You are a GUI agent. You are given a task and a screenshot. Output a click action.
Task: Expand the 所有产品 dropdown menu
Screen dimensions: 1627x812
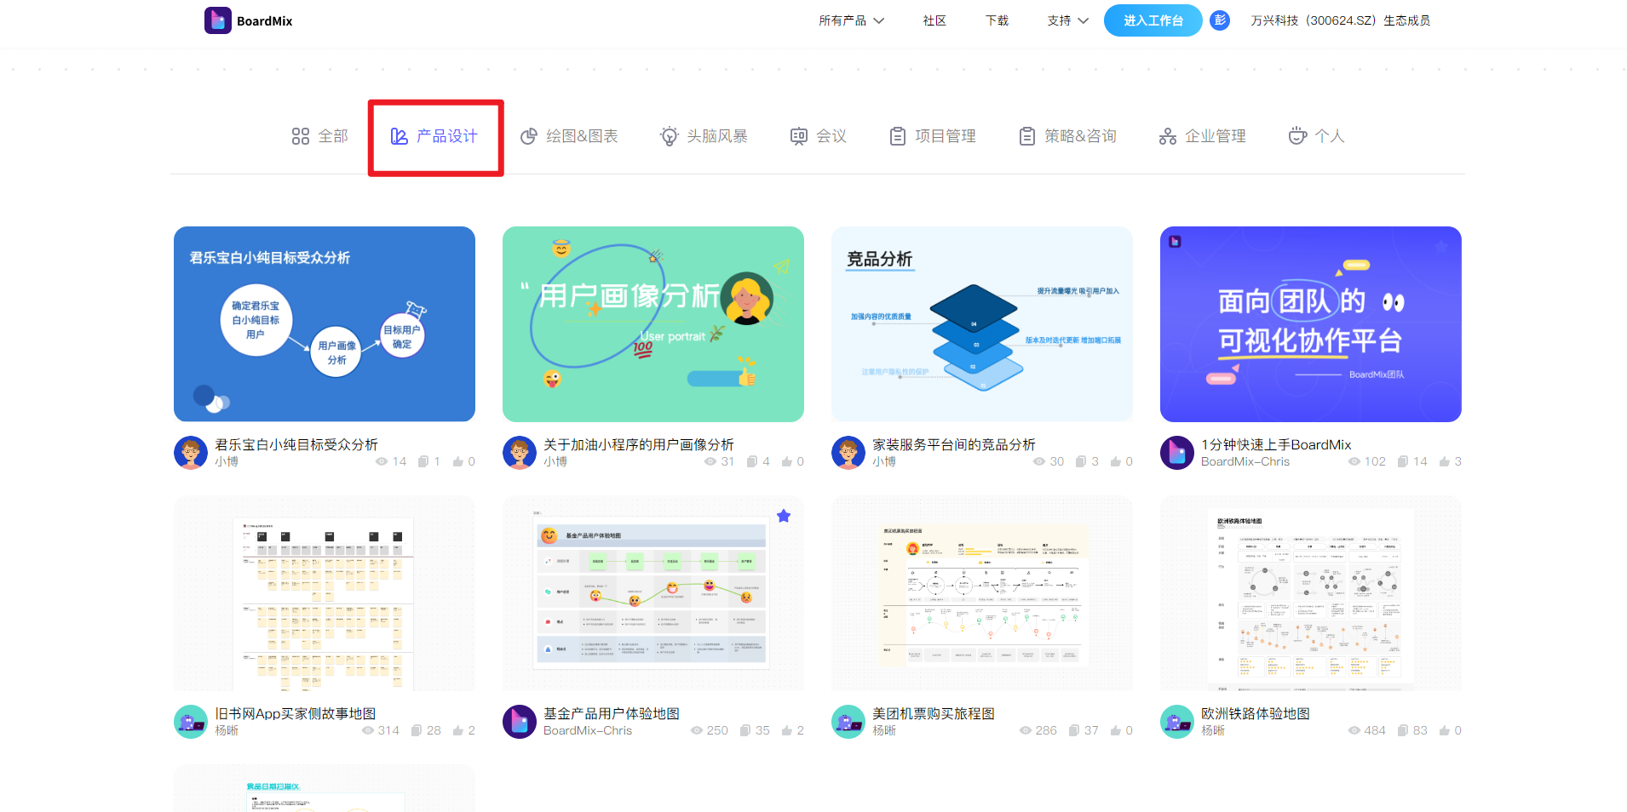tap(852, 20)
